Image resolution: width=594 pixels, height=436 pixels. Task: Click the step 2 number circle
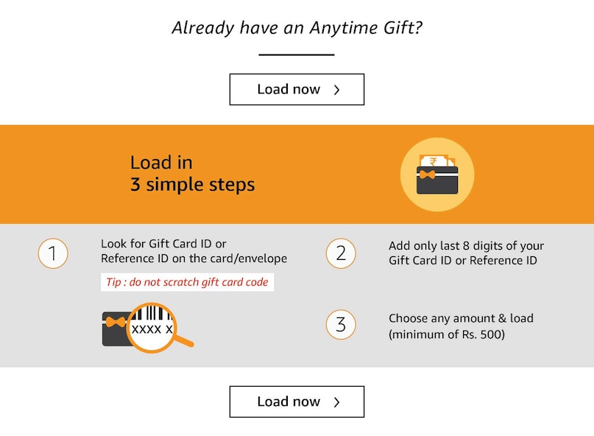(x=341, y=253)
